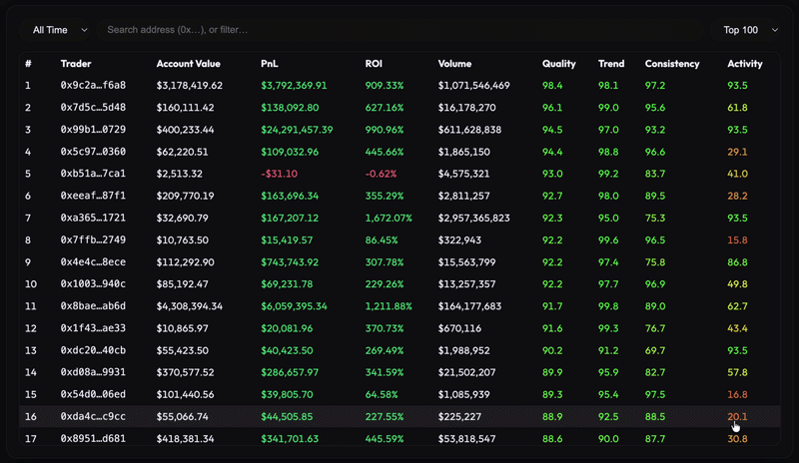Sort by Activity column header
The image size is (799, 463).
(x=744, y=64)
